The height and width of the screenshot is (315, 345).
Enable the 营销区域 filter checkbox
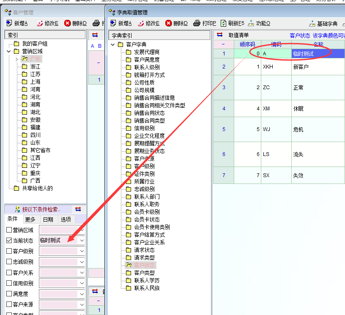(9, 230)
